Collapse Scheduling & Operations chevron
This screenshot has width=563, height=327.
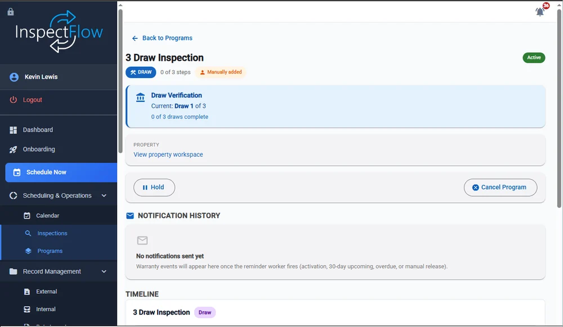tap(104, 196)
